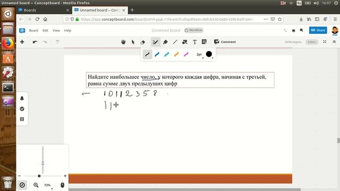
Task: Open Ubuntu Software from the dock
Action: click(8, 58)
